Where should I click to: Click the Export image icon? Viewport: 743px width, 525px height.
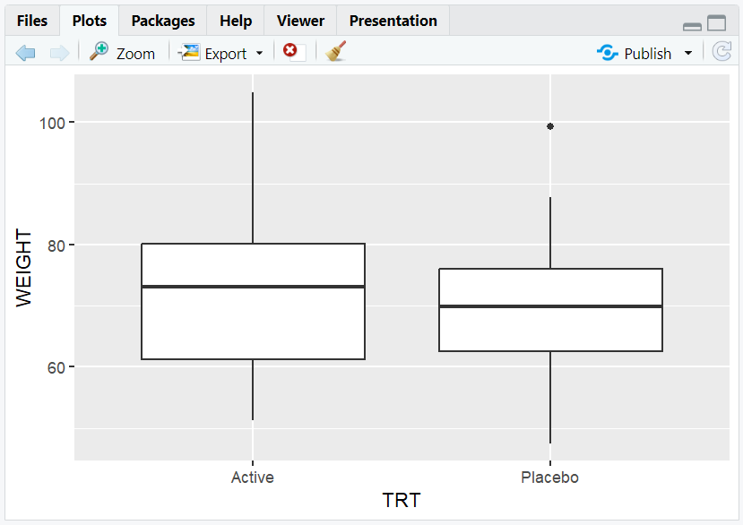tap(188, 53)
